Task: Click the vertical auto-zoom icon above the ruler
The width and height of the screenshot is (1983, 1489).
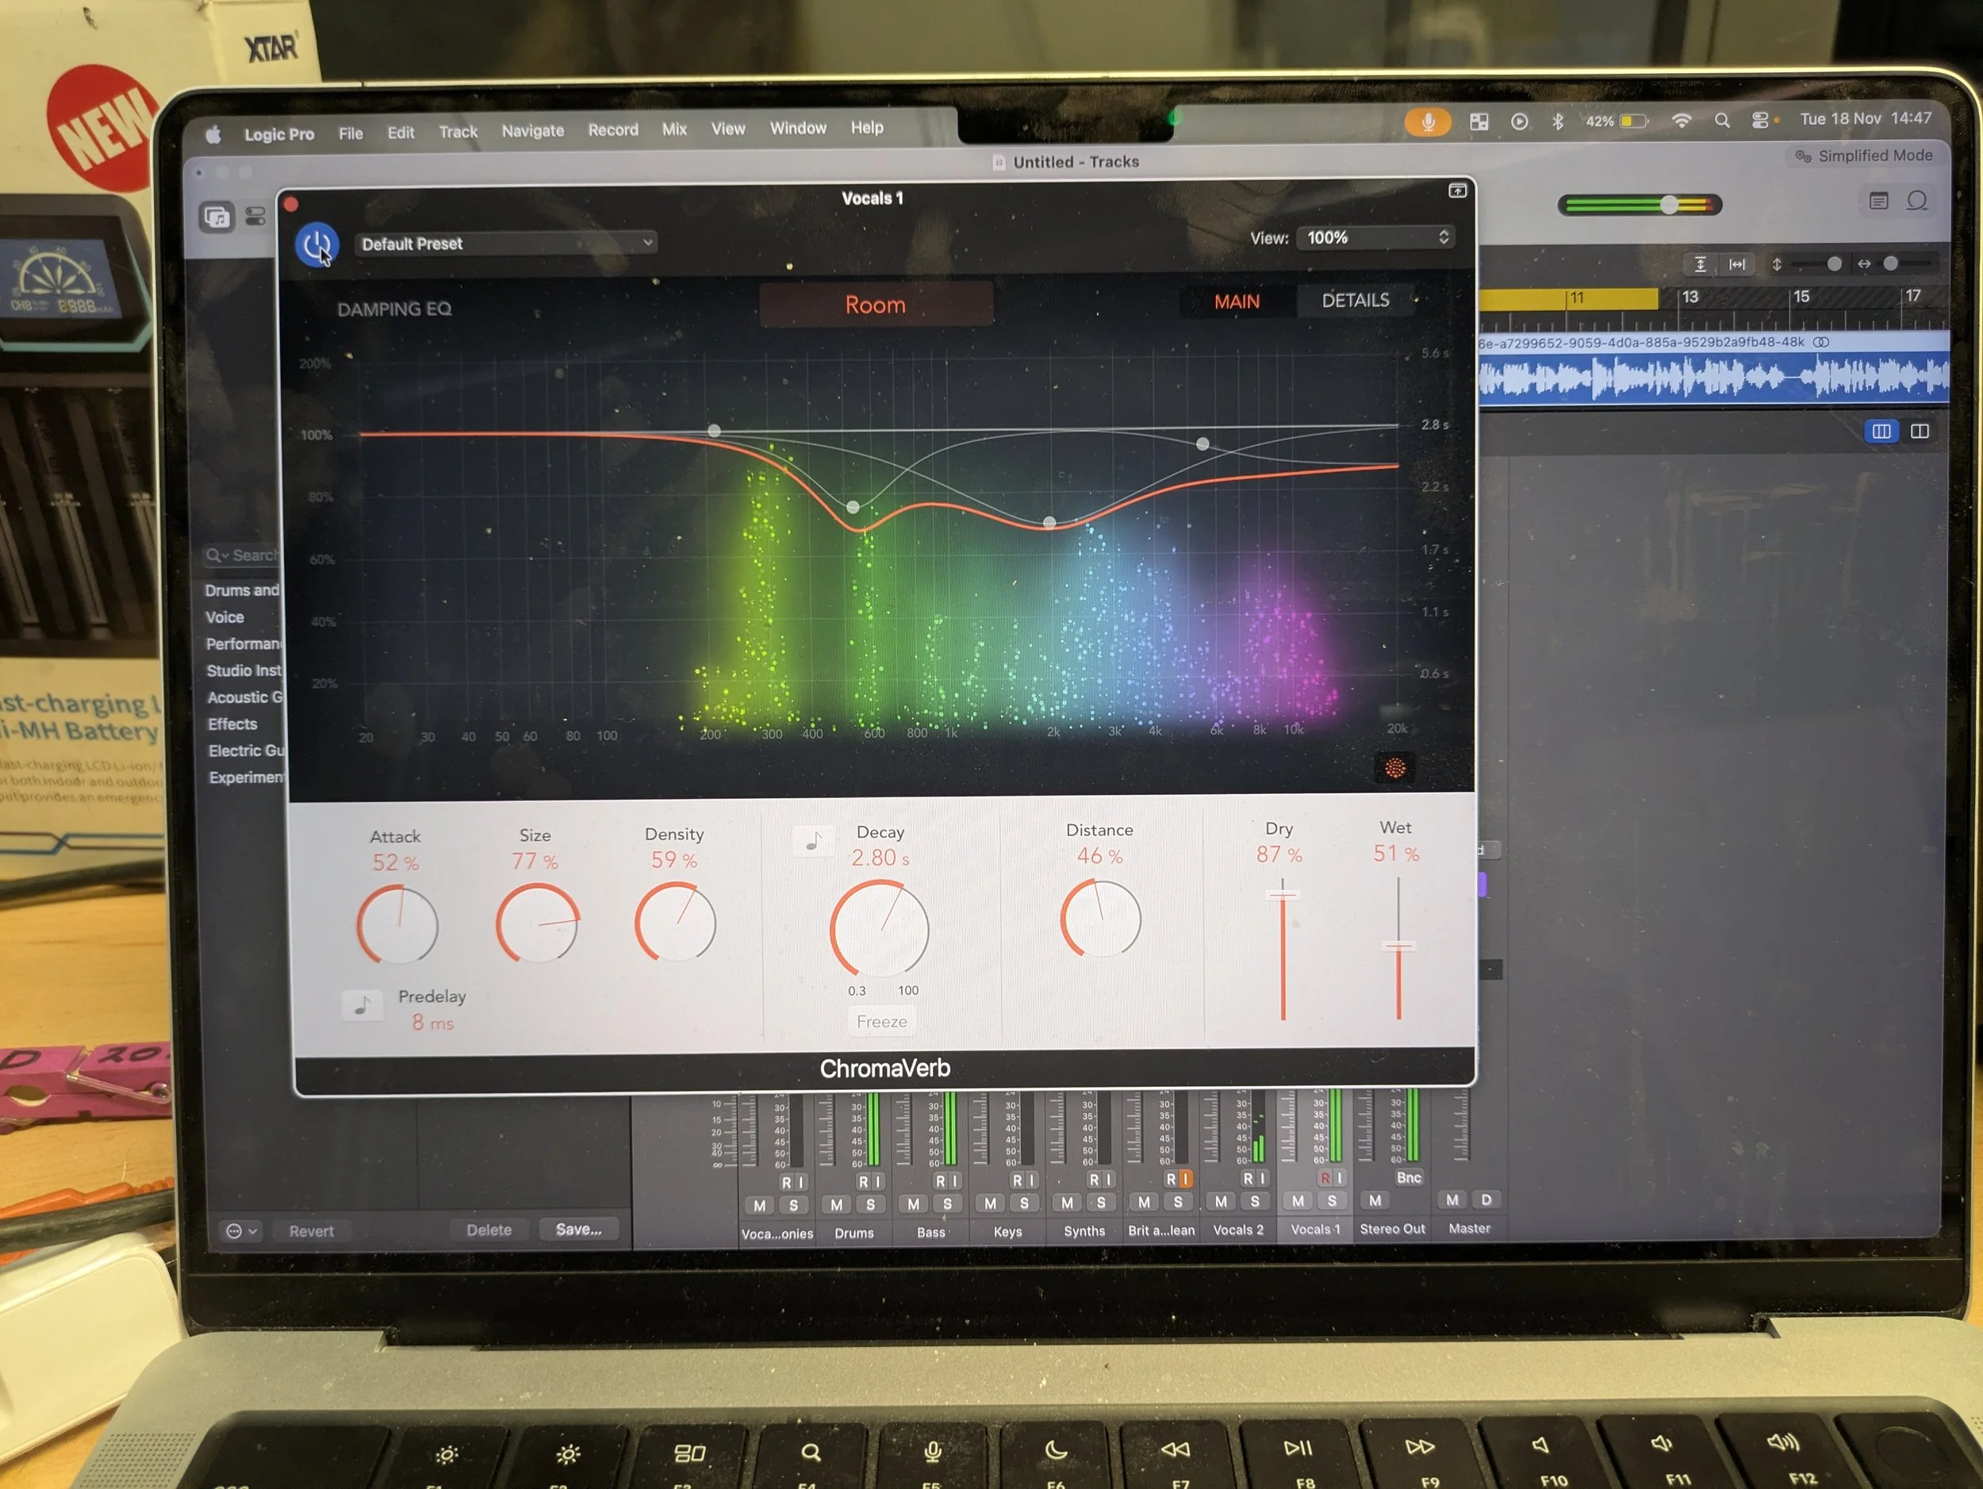Action: coord(1701,264)
